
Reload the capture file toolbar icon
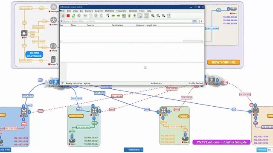click(x=101, y=16)
